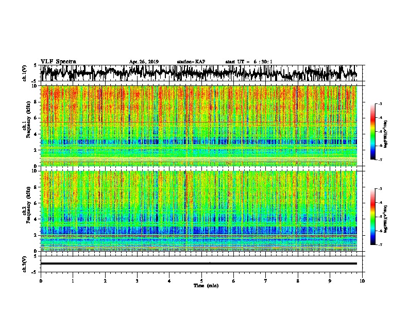Screen dimensions: 408x315
Task: Click the "Time (min)" axis title
Action: 206,286
